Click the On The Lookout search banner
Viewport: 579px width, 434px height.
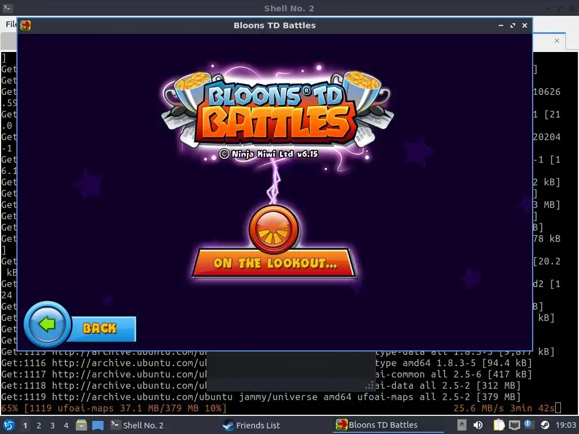[274, 263]
